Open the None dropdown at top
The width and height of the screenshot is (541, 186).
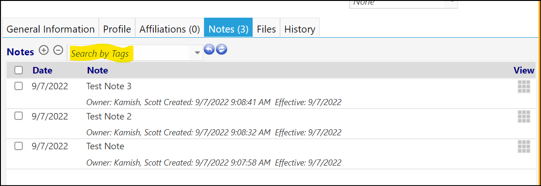pos(404,3)
